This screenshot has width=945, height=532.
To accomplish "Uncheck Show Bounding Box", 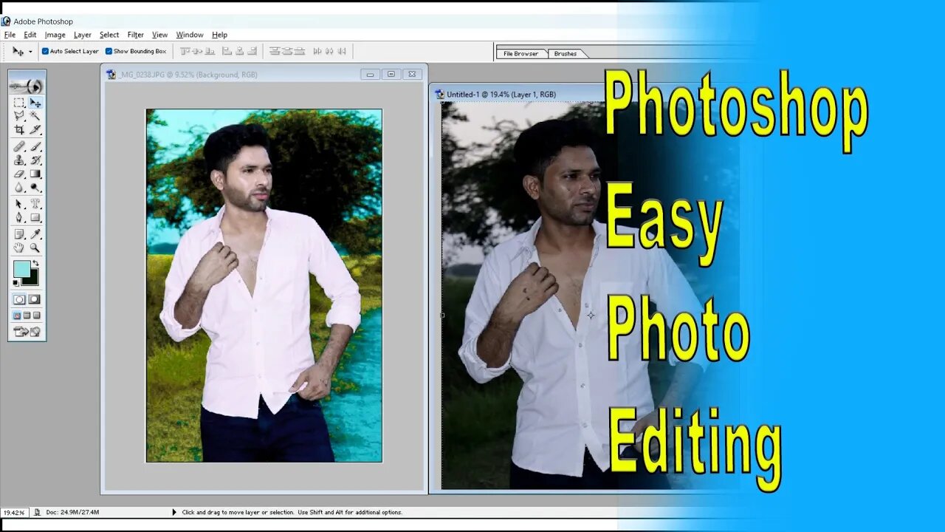I will [109, 51].
